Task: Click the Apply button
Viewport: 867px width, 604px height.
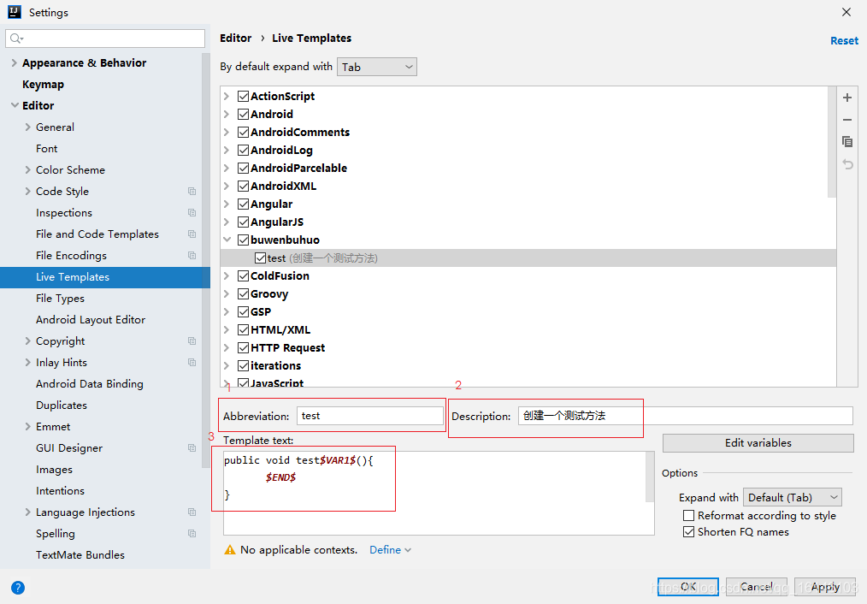Action: (825, 586)
